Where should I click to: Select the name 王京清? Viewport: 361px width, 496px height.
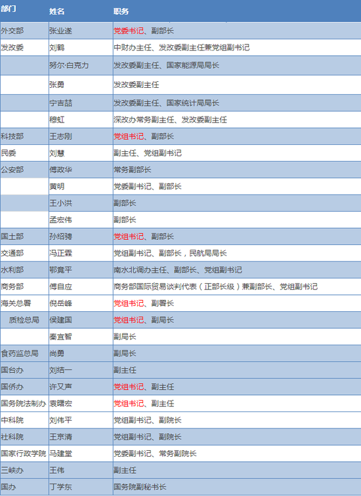pos(60,437)
